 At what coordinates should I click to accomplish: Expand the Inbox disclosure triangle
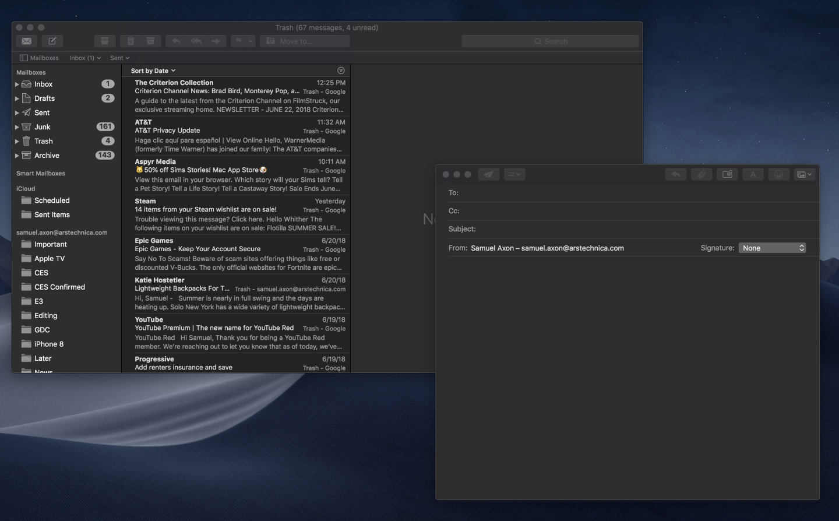17,84
